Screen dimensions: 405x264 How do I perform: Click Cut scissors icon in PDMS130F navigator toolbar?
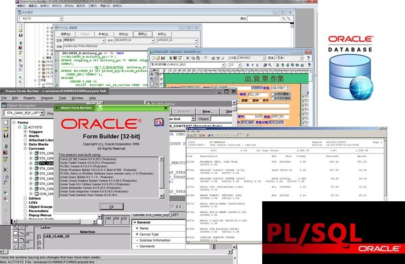[21, 60]
